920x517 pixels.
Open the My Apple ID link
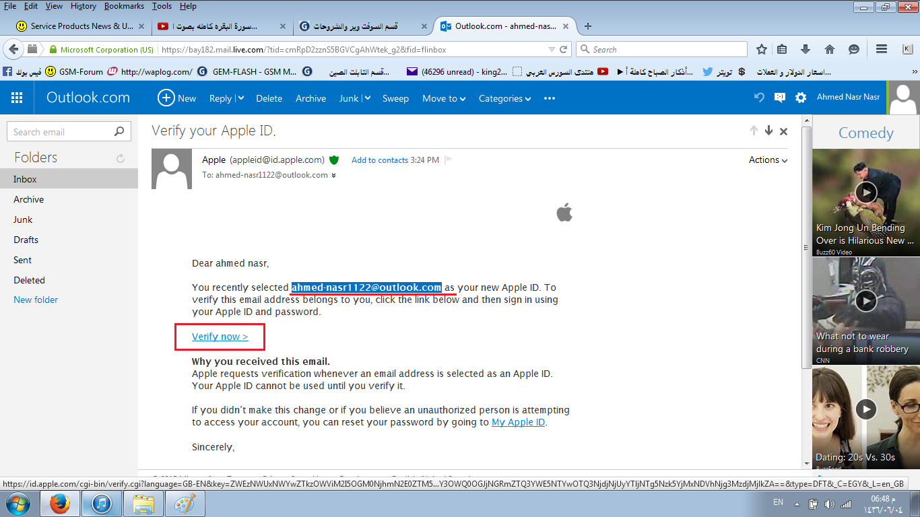(x=519, y=423)
